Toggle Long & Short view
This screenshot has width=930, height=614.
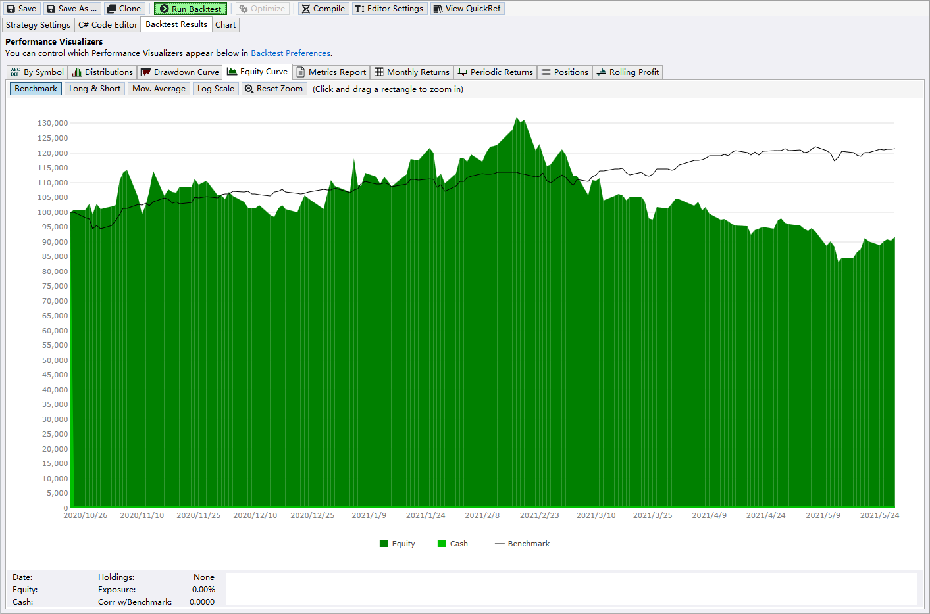tap(95, 89)
